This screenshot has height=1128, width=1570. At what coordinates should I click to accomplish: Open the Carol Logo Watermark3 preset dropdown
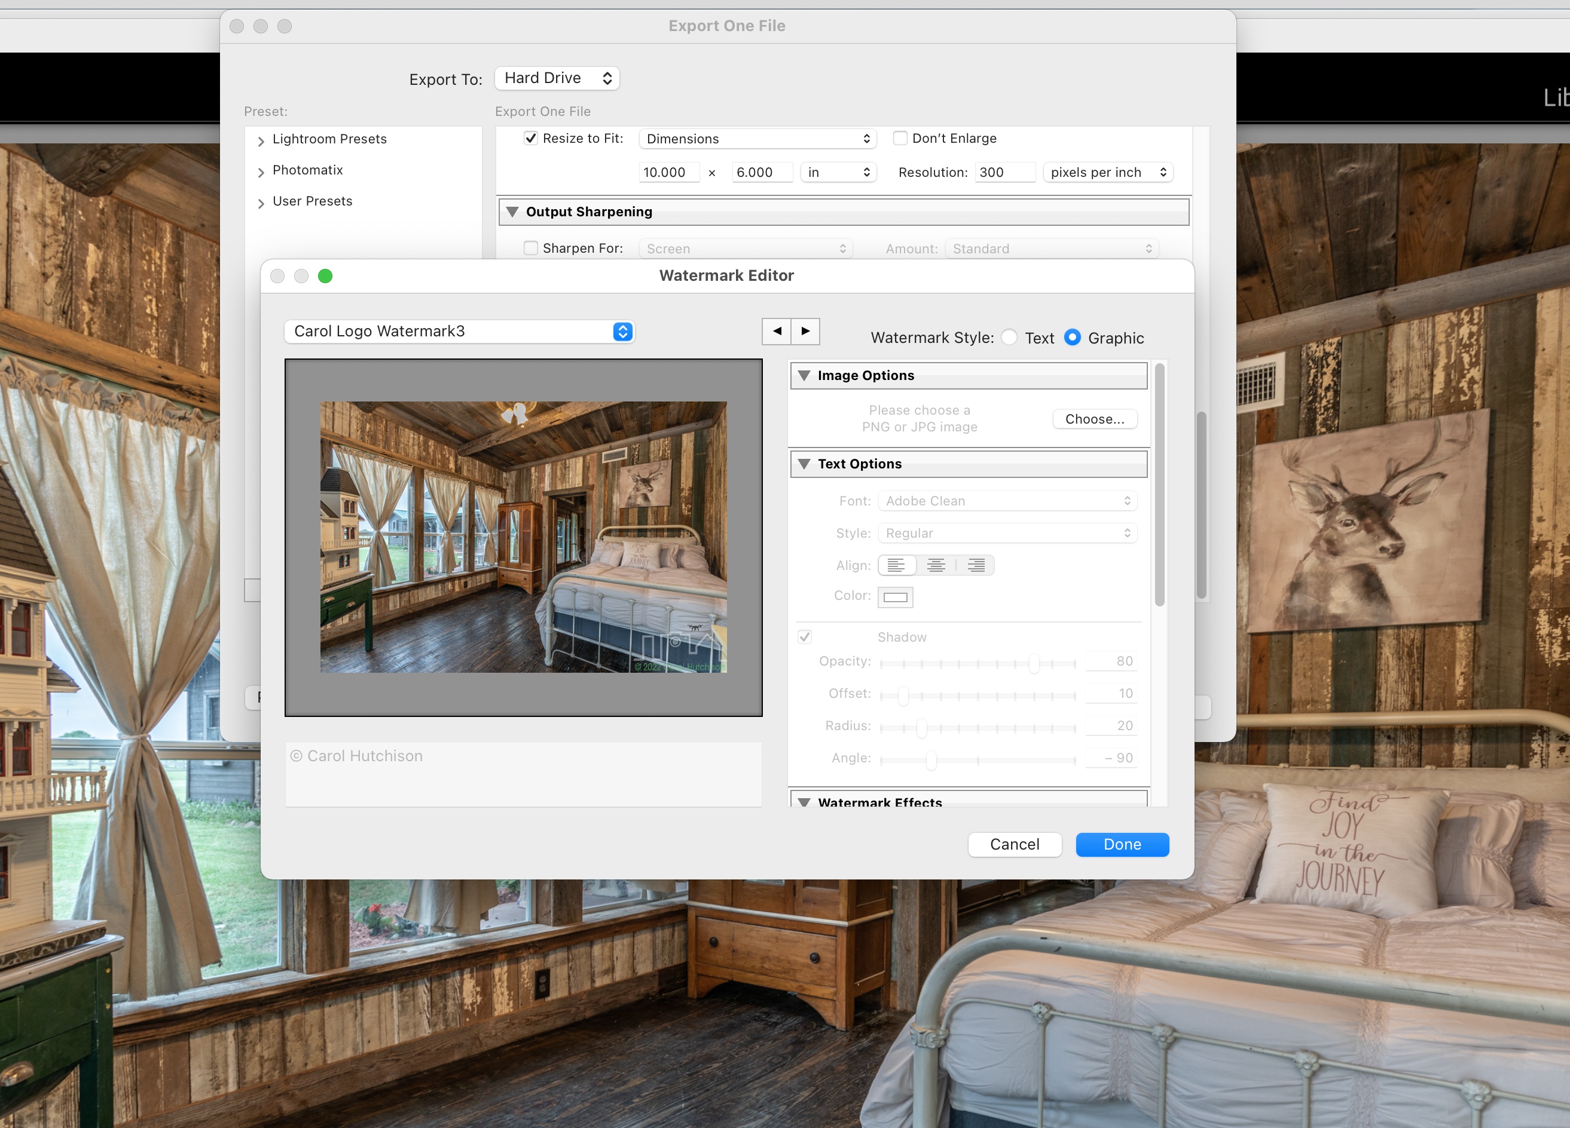tap(459, 331)
